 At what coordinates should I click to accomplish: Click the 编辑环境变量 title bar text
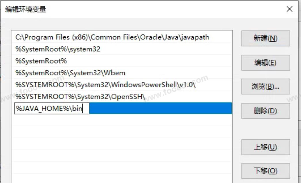pos(26,9)
